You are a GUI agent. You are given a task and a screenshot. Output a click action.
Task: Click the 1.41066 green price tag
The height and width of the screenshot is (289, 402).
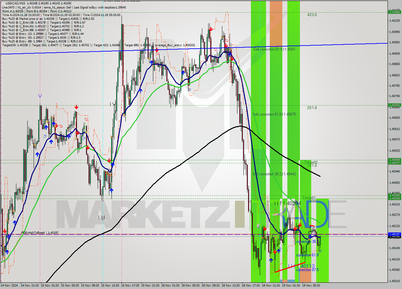394,12
